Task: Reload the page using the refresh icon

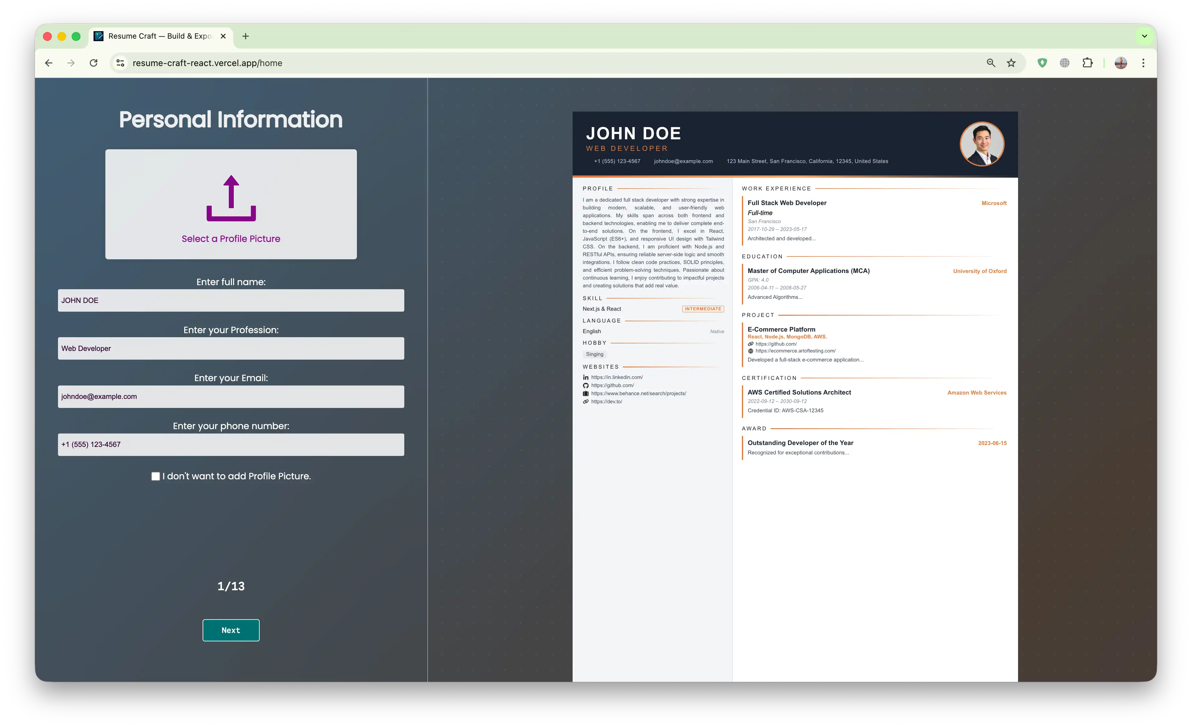Action: [94, 63]
